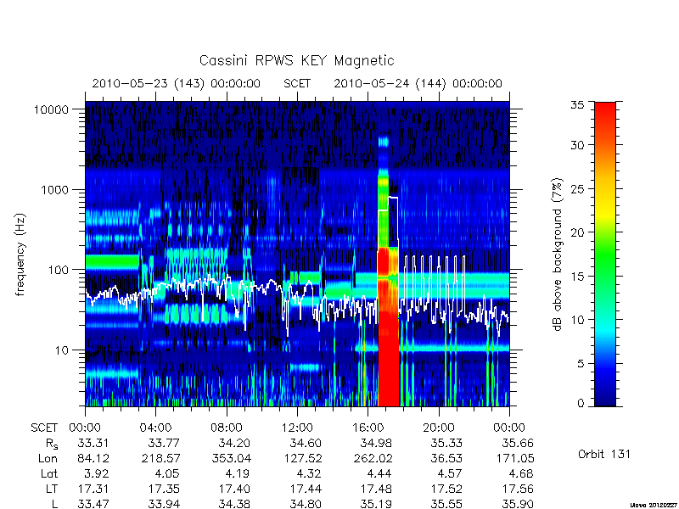The height and width of the screenshot is (509, 679).
Task: Click the 'dB above background (7%)' label
Action: pyautogui.click(x=558, y=255)
